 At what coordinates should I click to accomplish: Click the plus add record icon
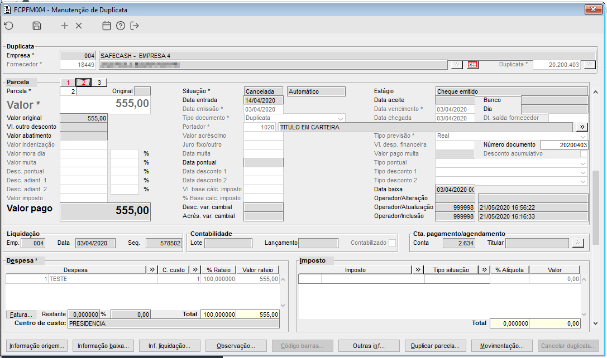tap(65, 26)
